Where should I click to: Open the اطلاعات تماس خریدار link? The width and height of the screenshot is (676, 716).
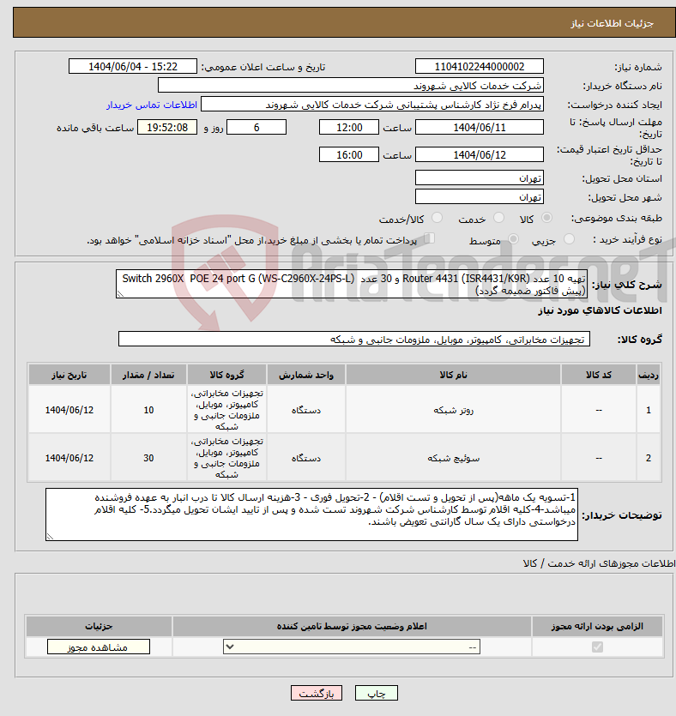pyautogui.click(x=152, y=105)
